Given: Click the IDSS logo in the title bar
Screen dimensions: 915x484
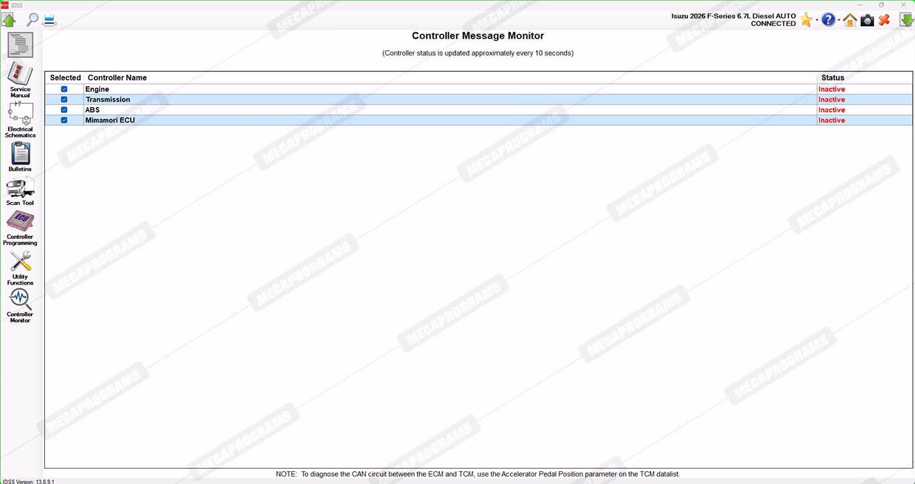Looking at the screenshot, I should coord(5,5).
